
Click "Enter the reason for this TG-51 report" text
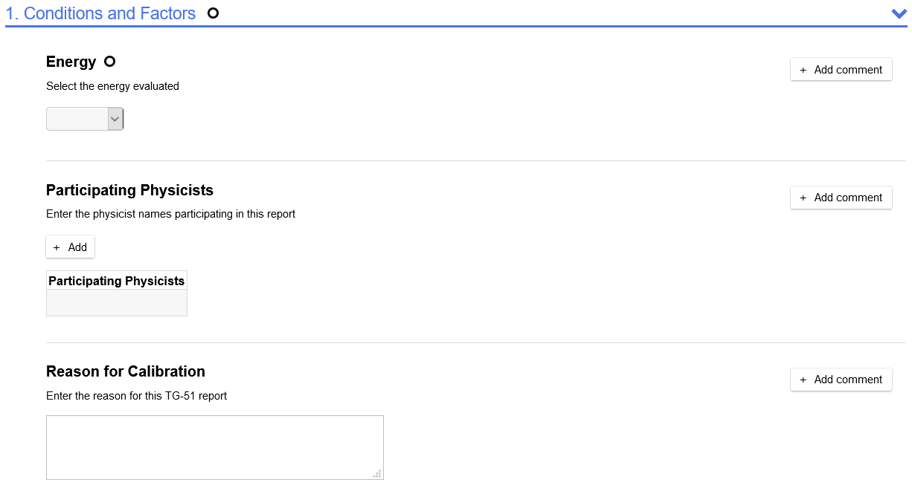(136, 396)
